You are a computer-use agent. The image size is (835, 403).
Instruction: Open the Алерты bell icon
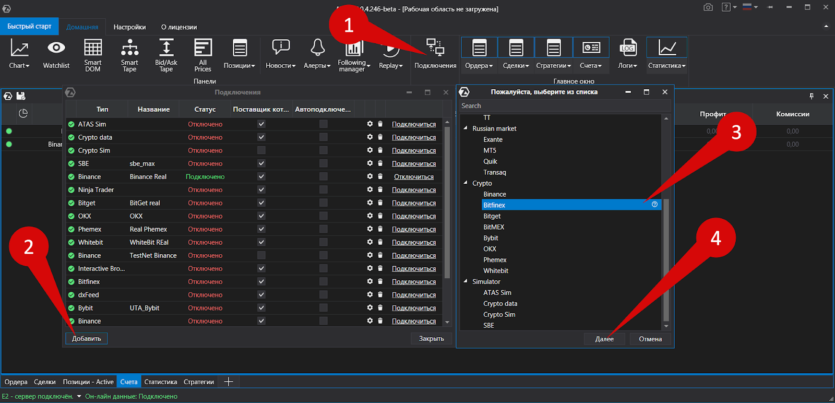point(317,48)
